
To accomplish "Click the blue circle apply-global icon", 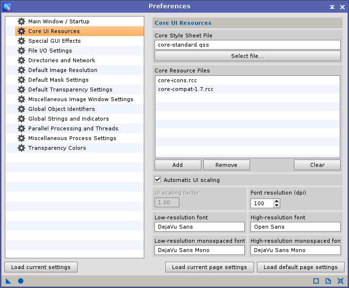I will click(20, 281).
